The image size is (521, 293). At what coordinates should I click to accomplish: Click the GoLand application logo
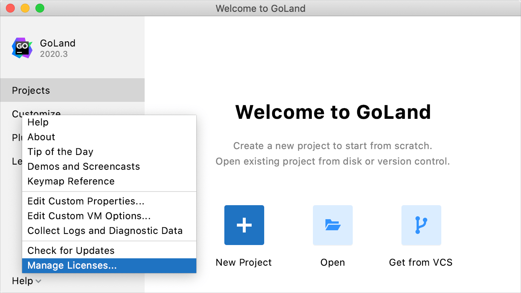click(22, 48)
